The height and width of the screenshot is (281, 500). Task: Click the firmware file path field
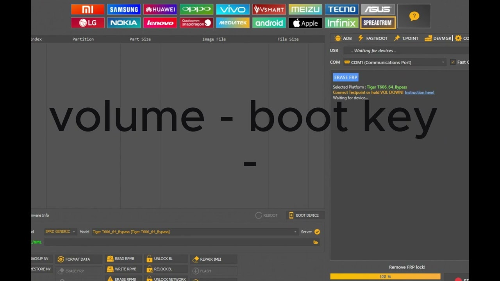(178, 242)
